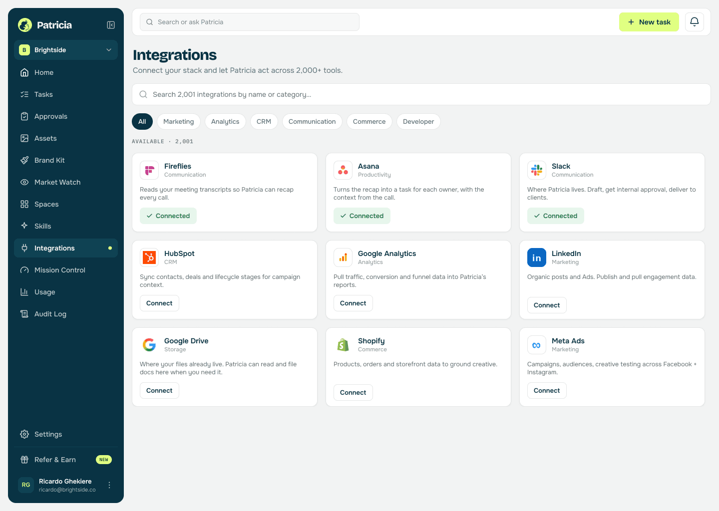
Task: Click the Meta Ads card title
Action: (x=568, y=341)
